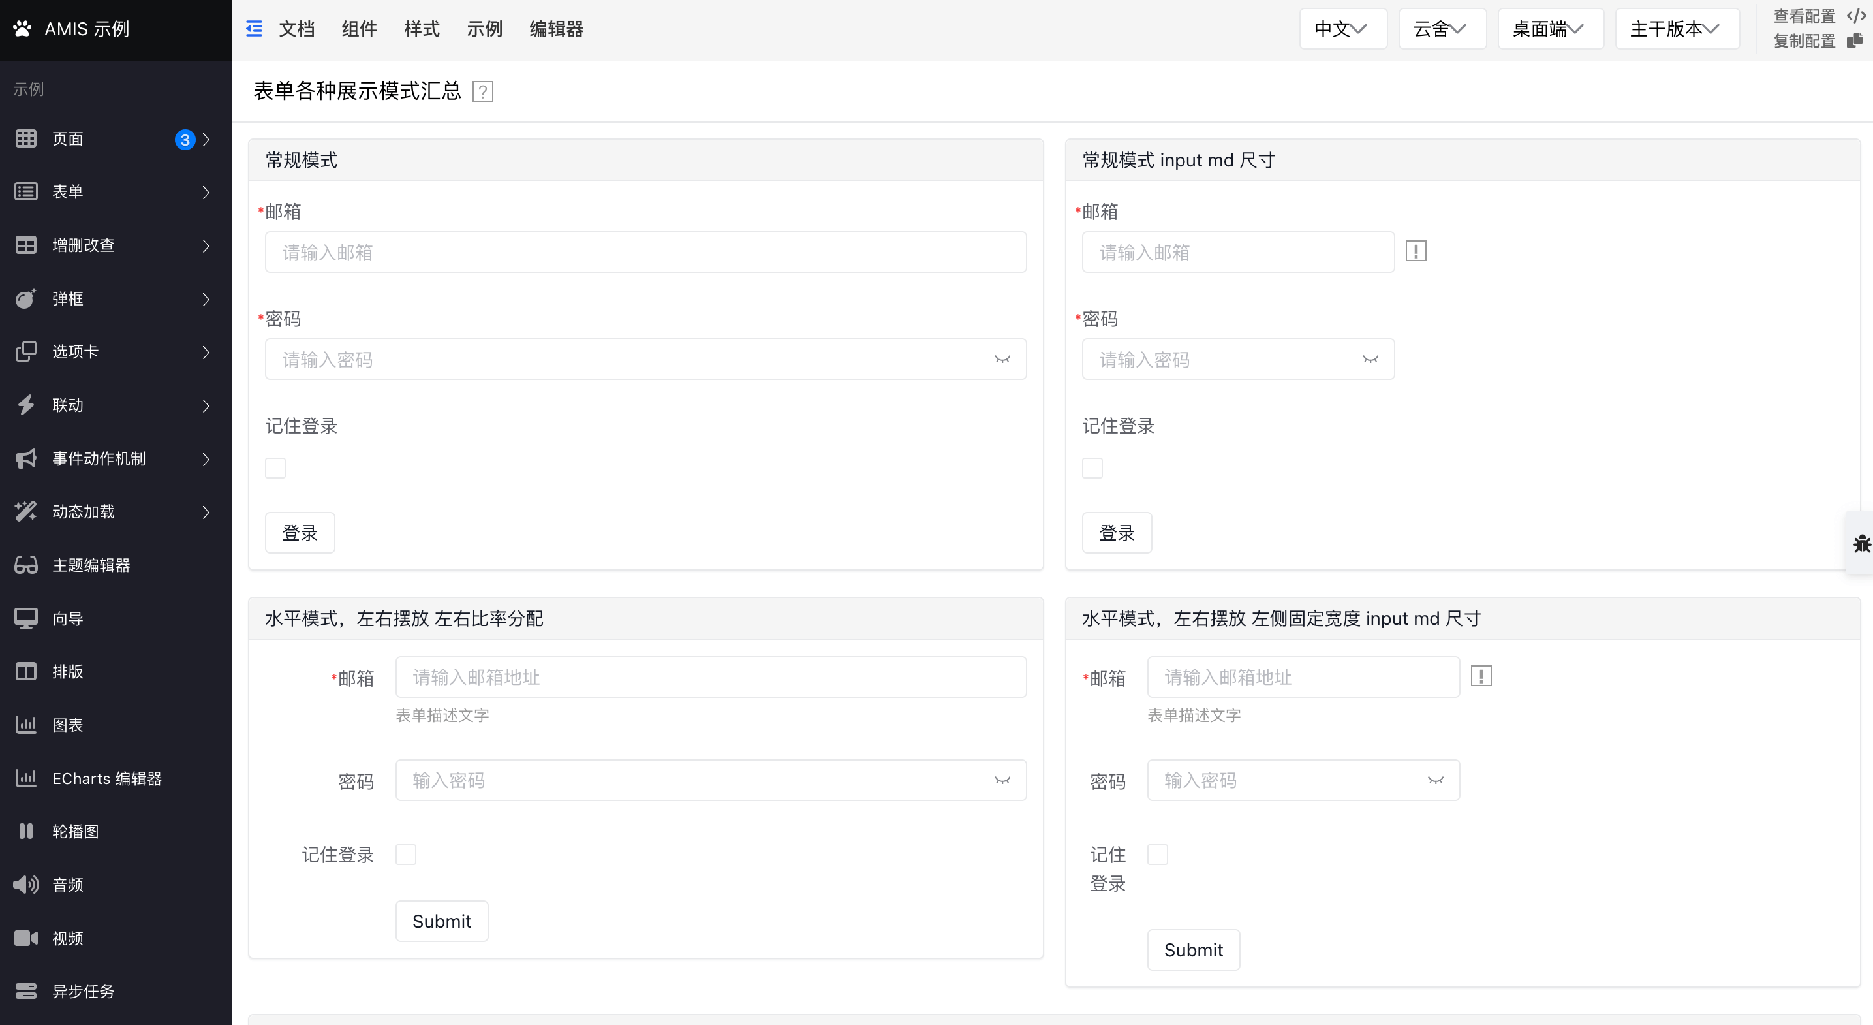Open the 云舍 theme dropdown
1873x1025 pixels.
(x=1441, y=29)
